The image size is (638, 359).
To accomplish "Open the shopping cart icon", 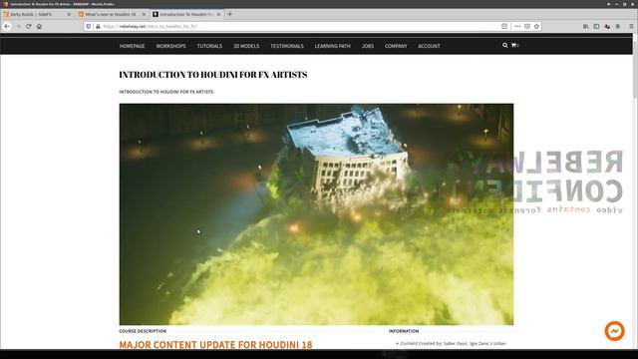I will (x=514, y=45).
